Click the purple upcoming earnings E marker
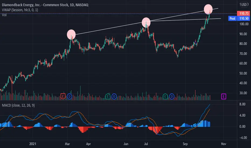 [x=224, y=97]
